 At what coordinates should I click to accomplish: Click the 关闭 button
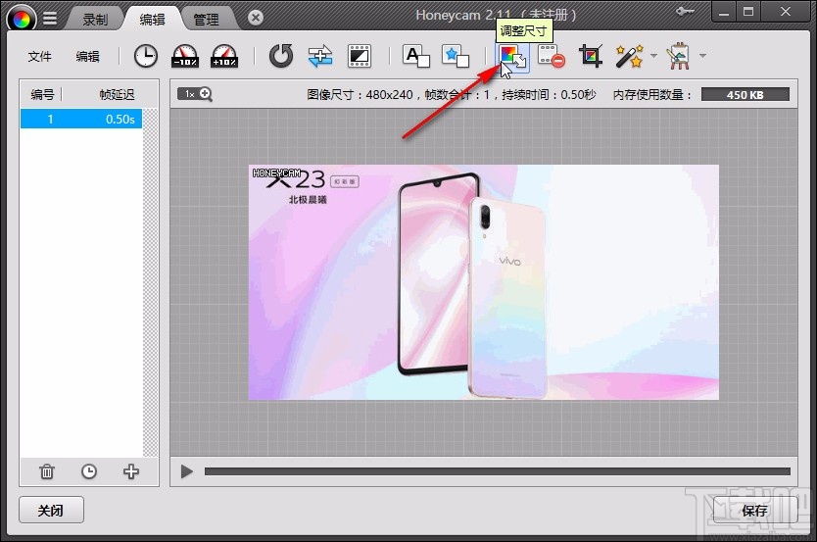point(51,510)
